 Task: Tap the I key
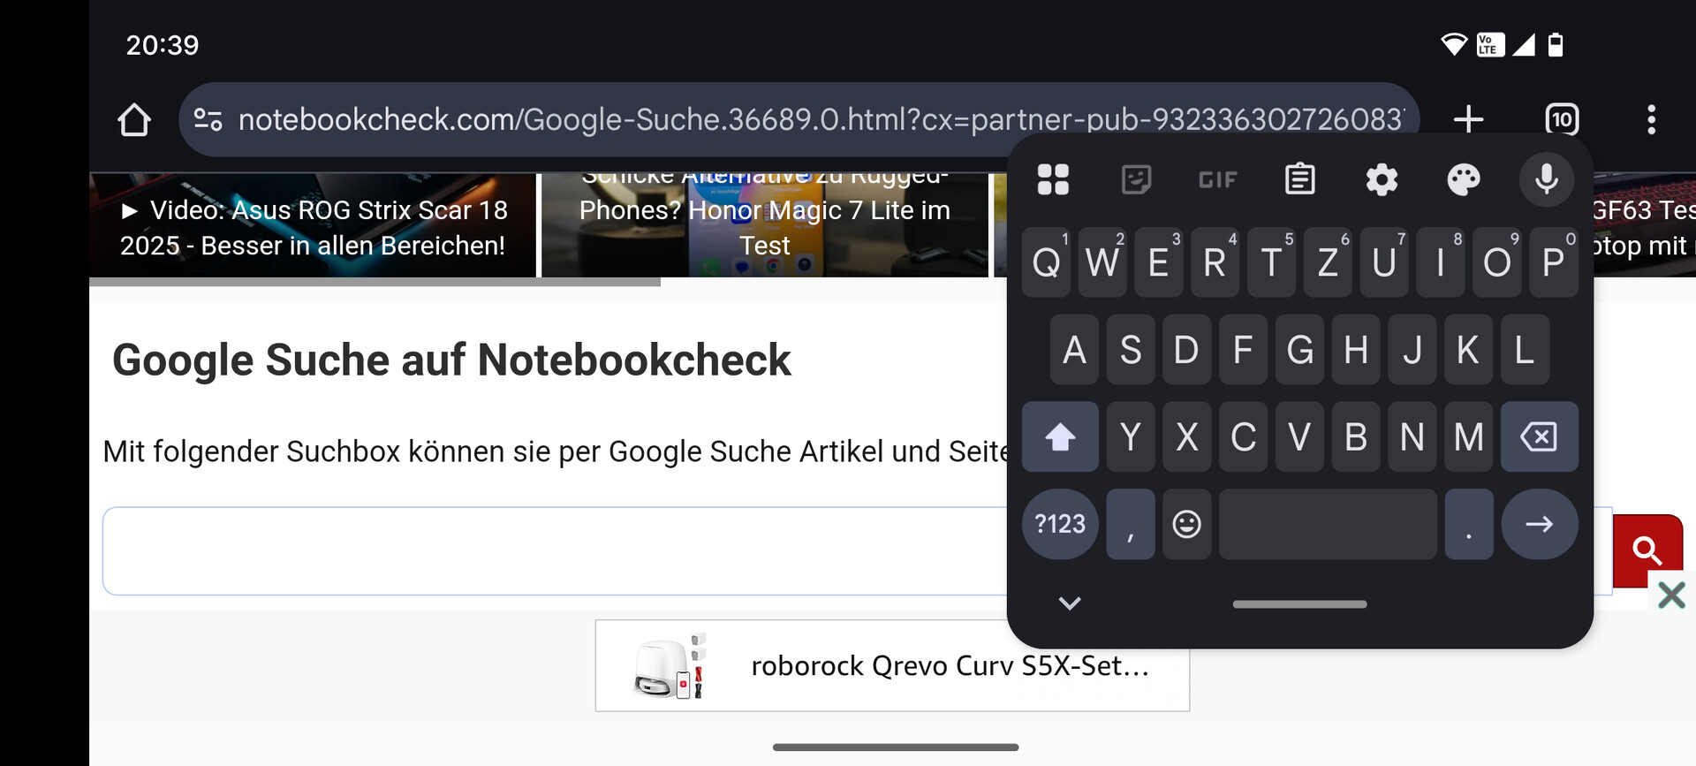pos(1441,262)
